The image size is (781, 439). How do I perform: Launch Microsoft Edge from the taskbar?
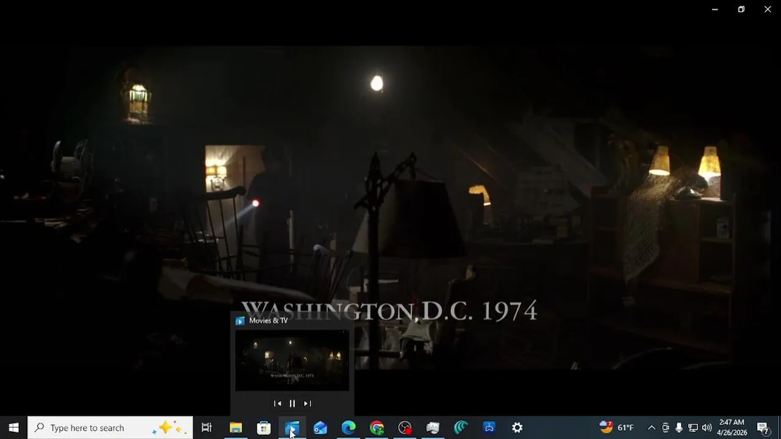[x=348, y=427]
